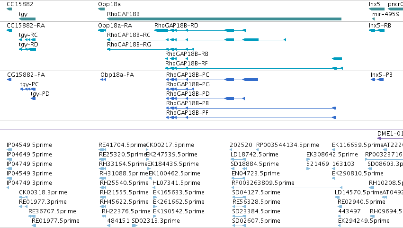Viewport: 403px width, 228px height.
Task: Click EST SD02313.3prime
Action: coord(156,221)
